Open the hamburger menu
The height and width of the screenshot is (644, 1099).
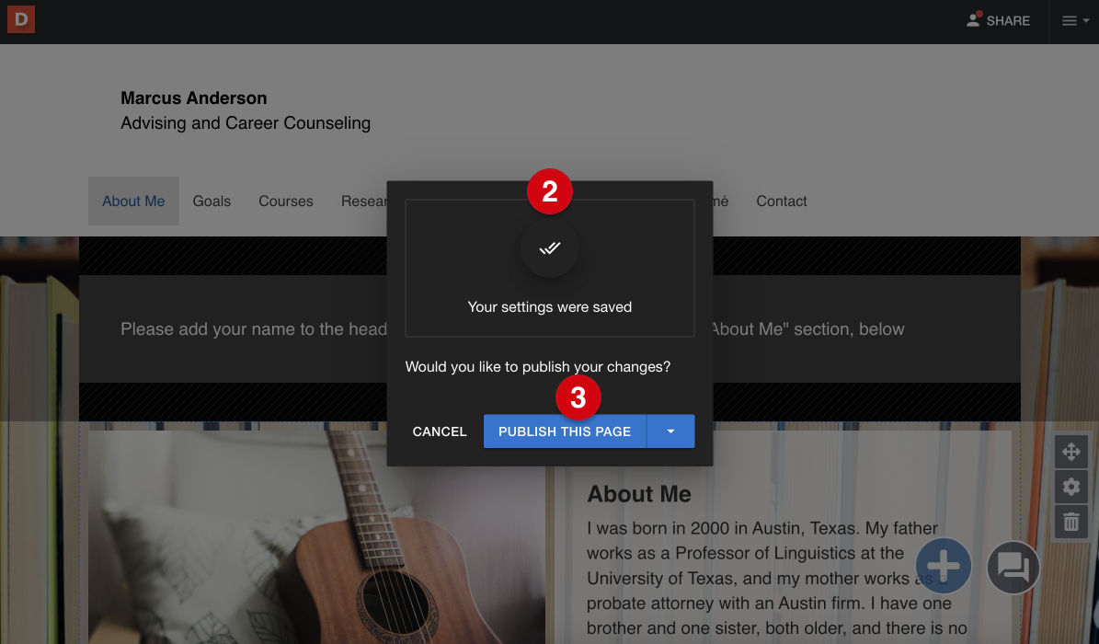(x=1069, y=20)
